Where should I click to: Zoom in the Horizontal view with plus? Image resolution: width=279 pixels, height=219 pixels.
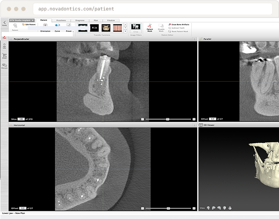[x=194, y=208]
